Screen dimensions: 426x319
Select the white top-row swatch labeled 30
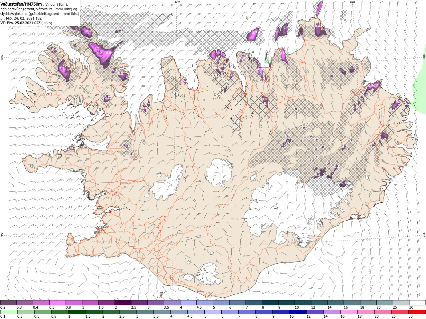coord(417,303)
